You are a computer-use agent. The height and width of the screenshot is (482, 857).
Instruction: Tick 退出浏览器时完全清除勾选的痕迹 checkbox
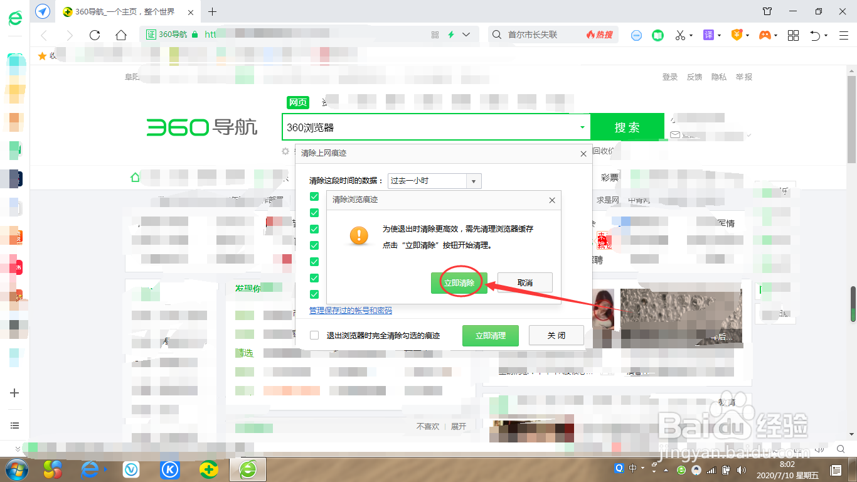314,336
